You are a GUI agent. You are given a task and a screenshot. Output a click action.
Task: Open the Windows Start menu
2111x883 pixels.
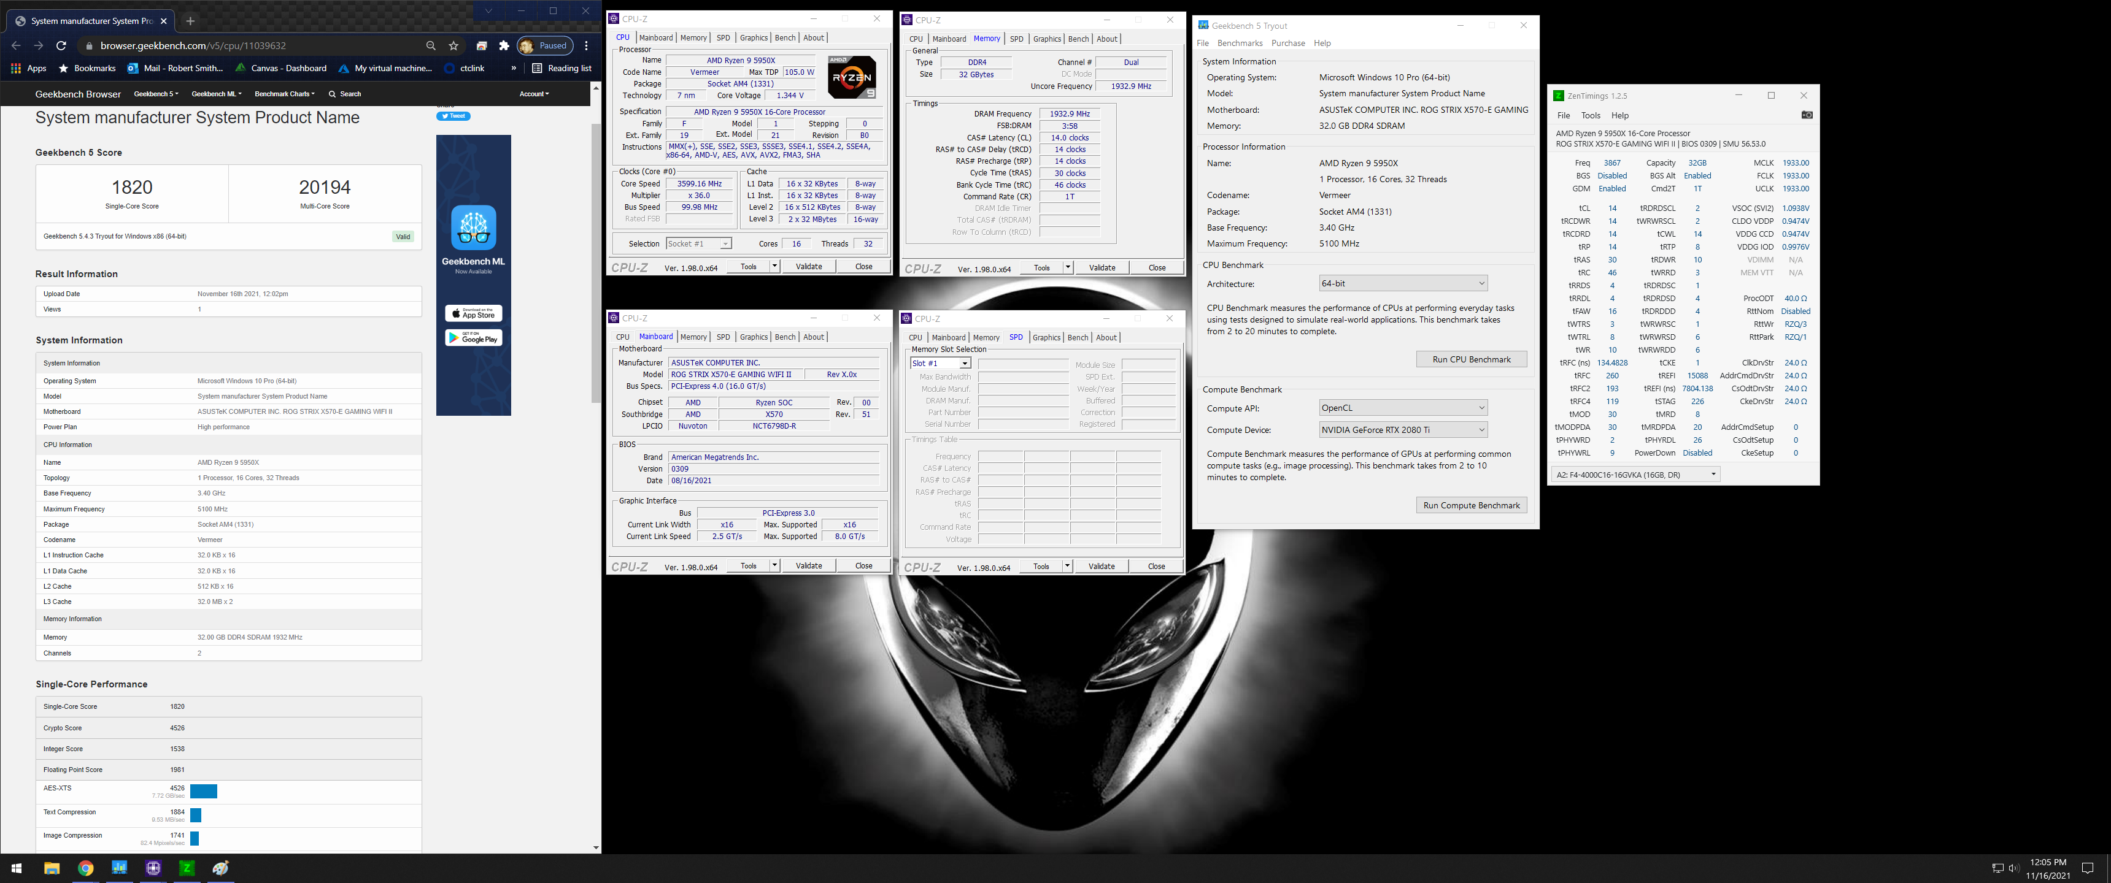(x=17, y=868)
